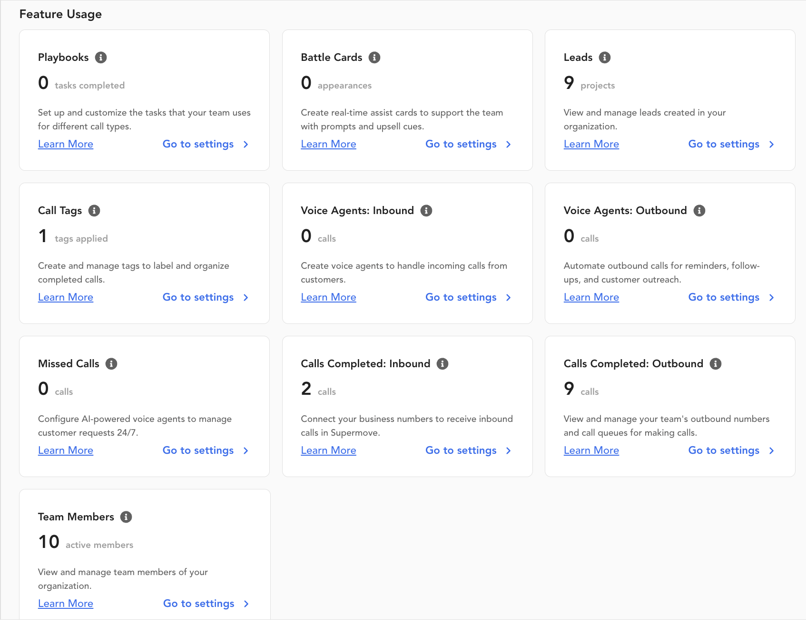Click info icon beside Calls Completed: Inbound
Viewport: 806px width, 625px height.
tap(442, 364)
